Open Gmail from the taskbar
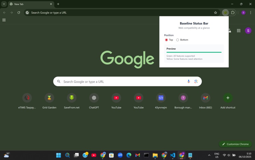255x160 pixels. point(138,155)
